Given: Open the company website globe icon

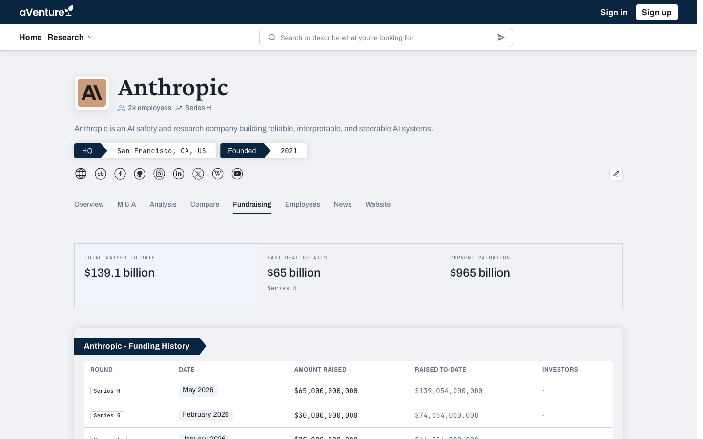Looking at the screenshot, I should click(x=81, y=174).
